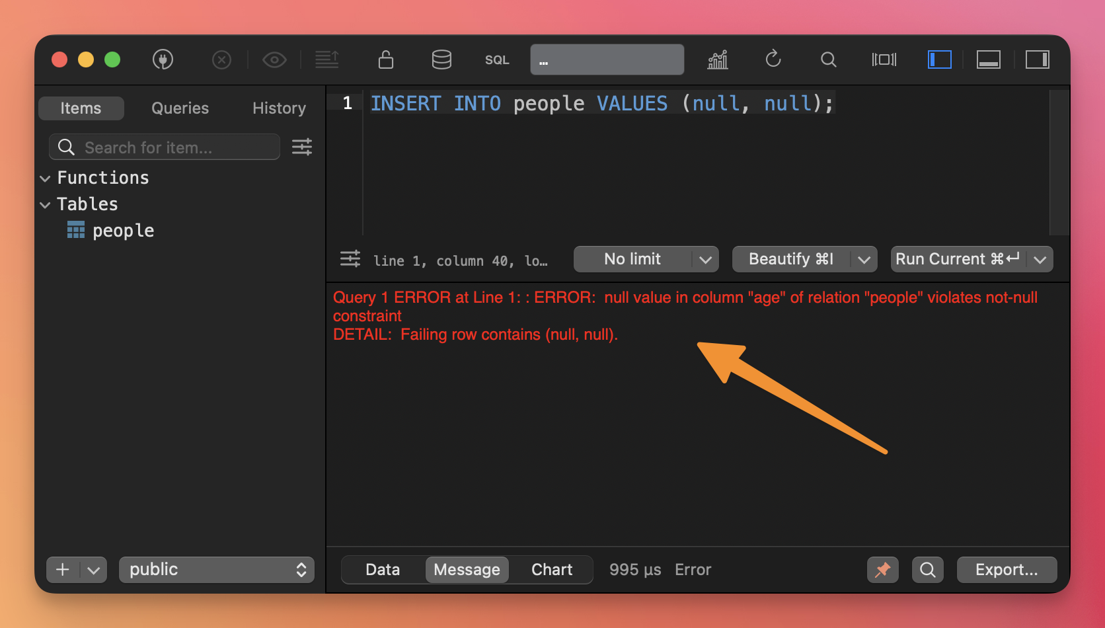Toggle the left sidebar panel
Screen dimensions: 1105x628
pos(939,59)
